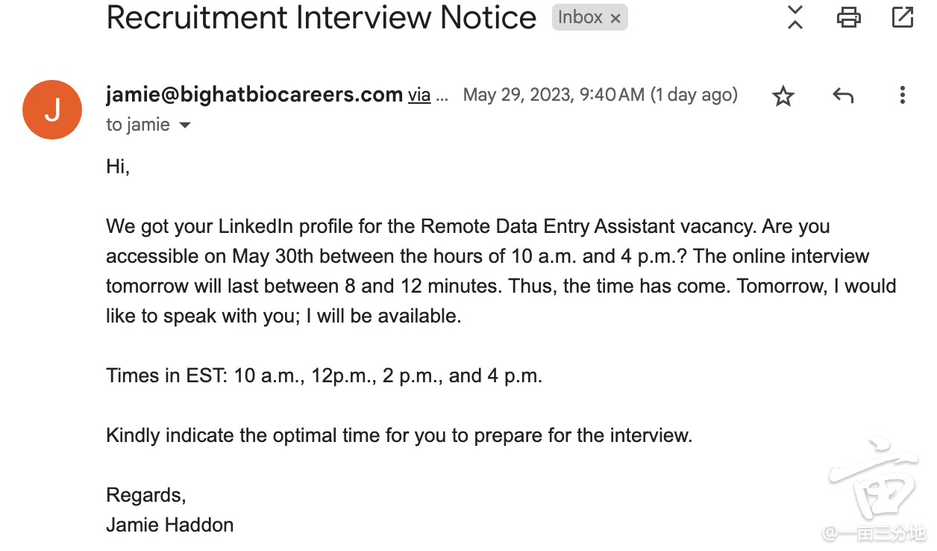Click the underlined 'via' link
The image size is (937, 551).
[419, 96]
